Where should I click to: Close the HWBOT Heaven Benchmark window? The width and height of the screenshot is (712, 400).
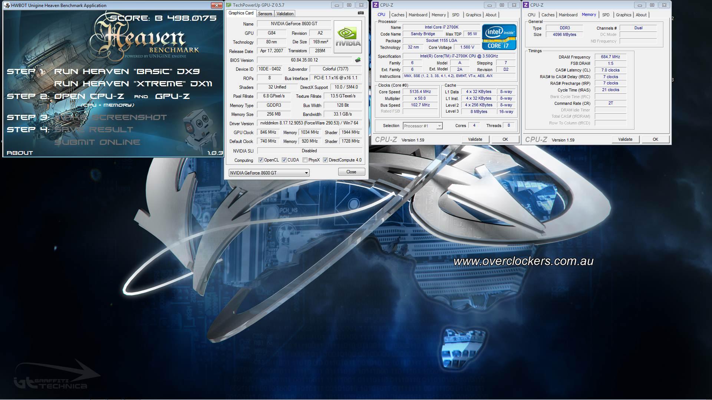point(217,5)
